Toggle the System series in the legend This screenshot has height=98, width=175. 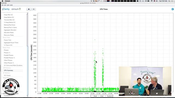click(109, 96)
